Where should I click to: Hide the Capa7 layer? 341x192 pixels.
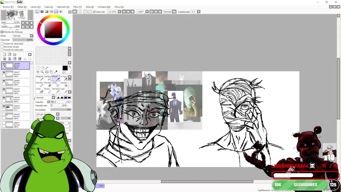pos(4,72)
